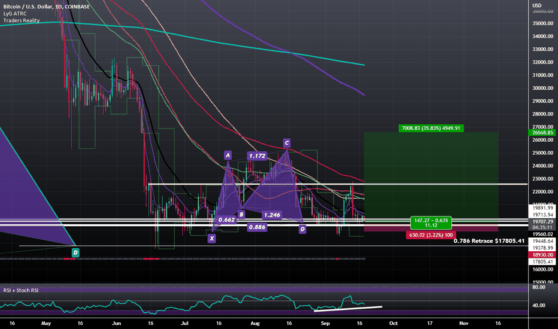Click the 0.662 ratio label

pyautogui.click(x=226, y=220)
